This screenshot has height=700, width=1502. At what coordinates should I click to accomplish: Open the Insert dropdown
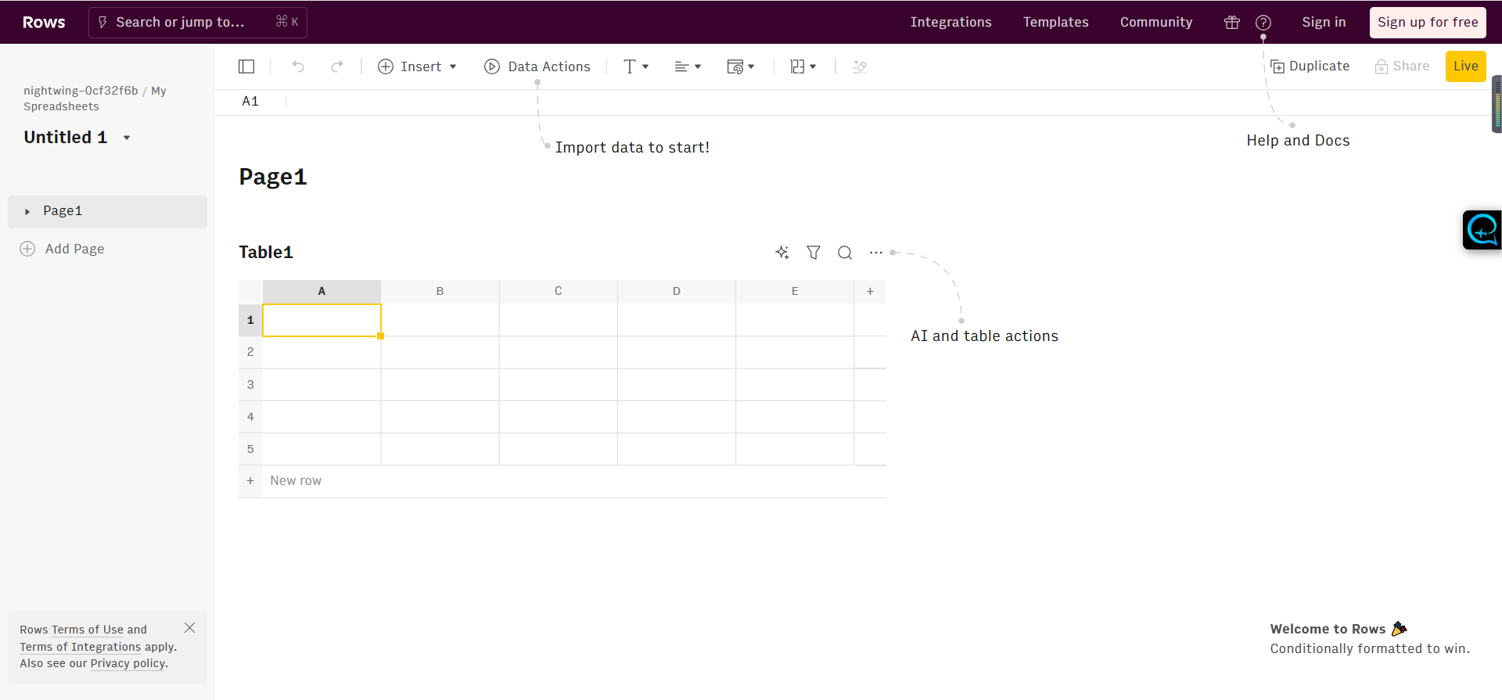pyautogui.click(x=417, y=66)
